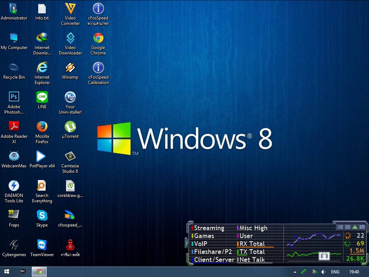
Task: Open the LINE messenger icon
Action: pyautogui.click(x=42, y=101)
